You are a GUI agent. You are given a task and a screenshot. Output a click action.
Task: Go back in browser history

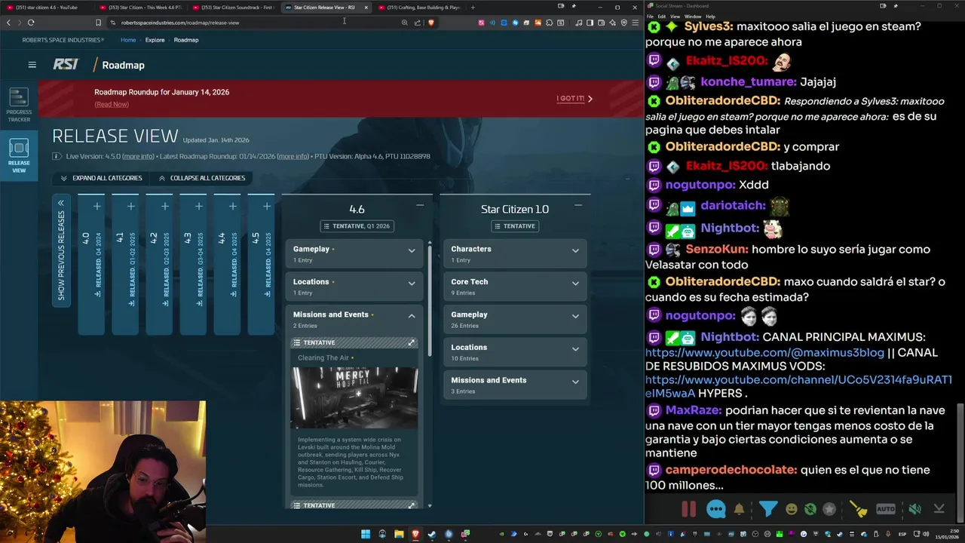pyautogui.click(x=8, y=23)
